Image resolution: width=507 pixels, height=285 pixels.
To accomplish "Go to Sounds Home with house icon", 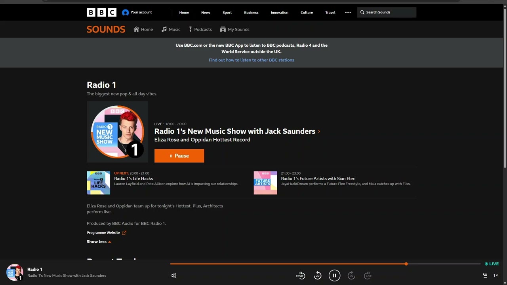I will (143, 29).
